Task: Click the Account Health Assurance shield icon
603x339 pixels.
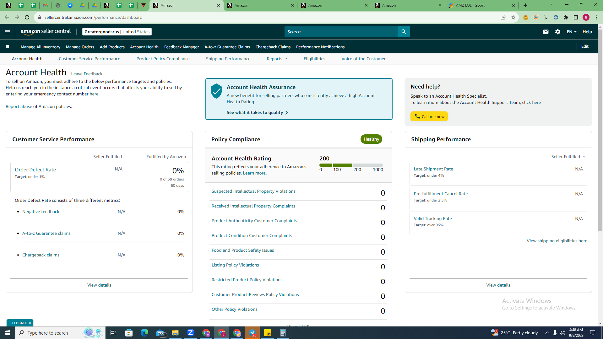Action: point(216,91)
